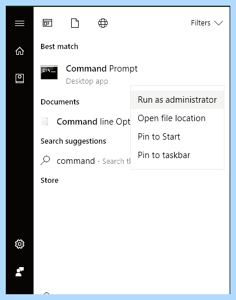This screenshot has width=236, height=300.
Task: Click the Store section header
Action: 49,181
